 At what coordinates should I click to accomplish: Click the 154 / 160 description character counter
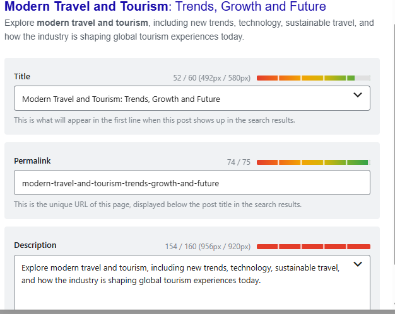208,247
